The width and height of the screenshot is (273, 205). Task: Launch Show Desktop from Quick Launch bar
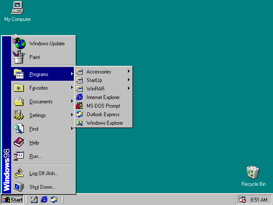tap(34, 199)
